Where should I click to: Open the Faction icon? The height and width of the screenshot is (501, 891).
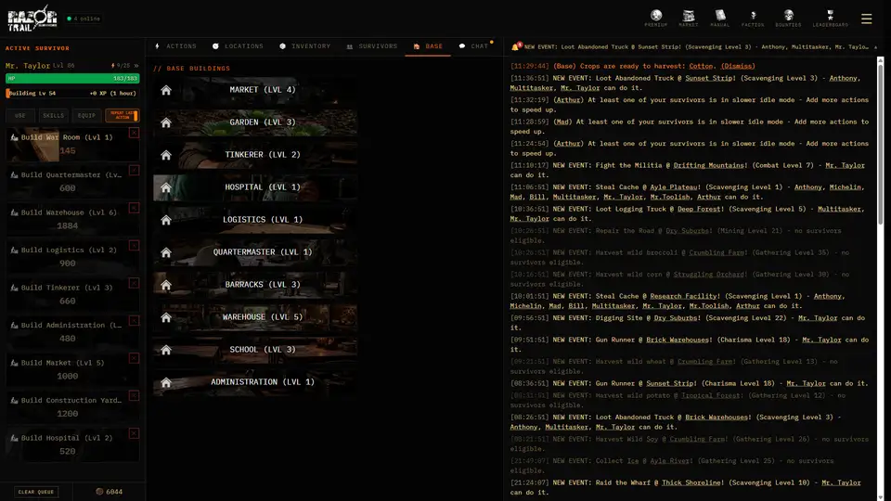point(753,18)
